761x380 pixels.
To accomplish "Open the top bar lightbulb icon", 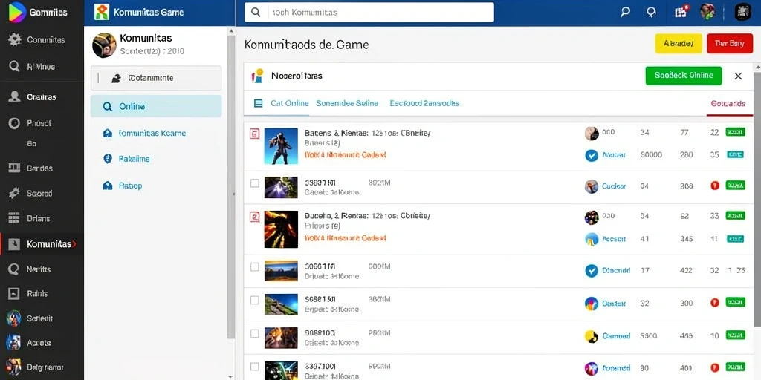I will pyautogui.click(x=651, y=12).
